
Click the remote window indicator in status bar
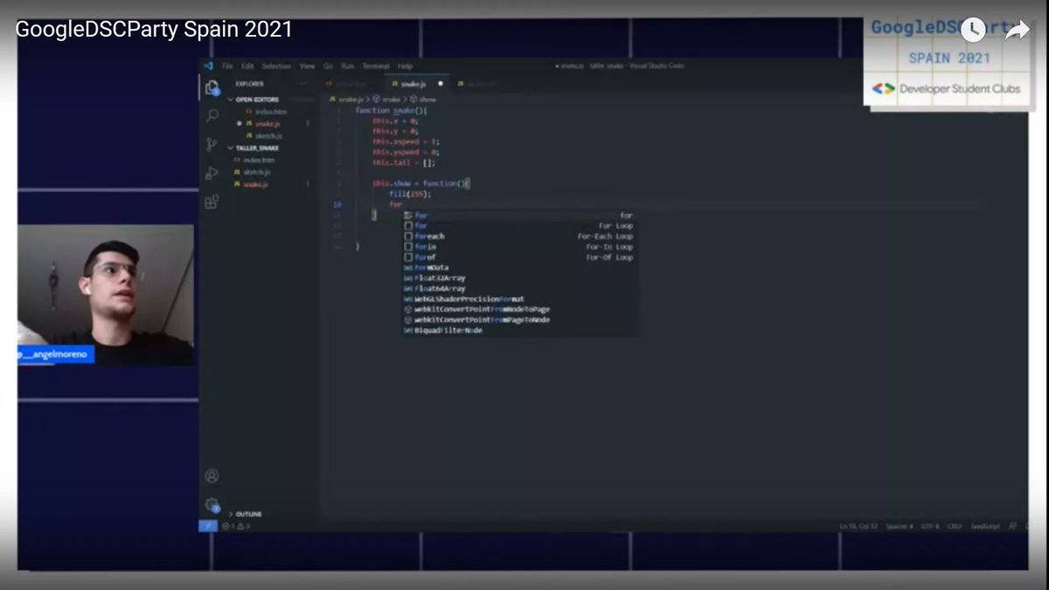click(x=207, y=526)
